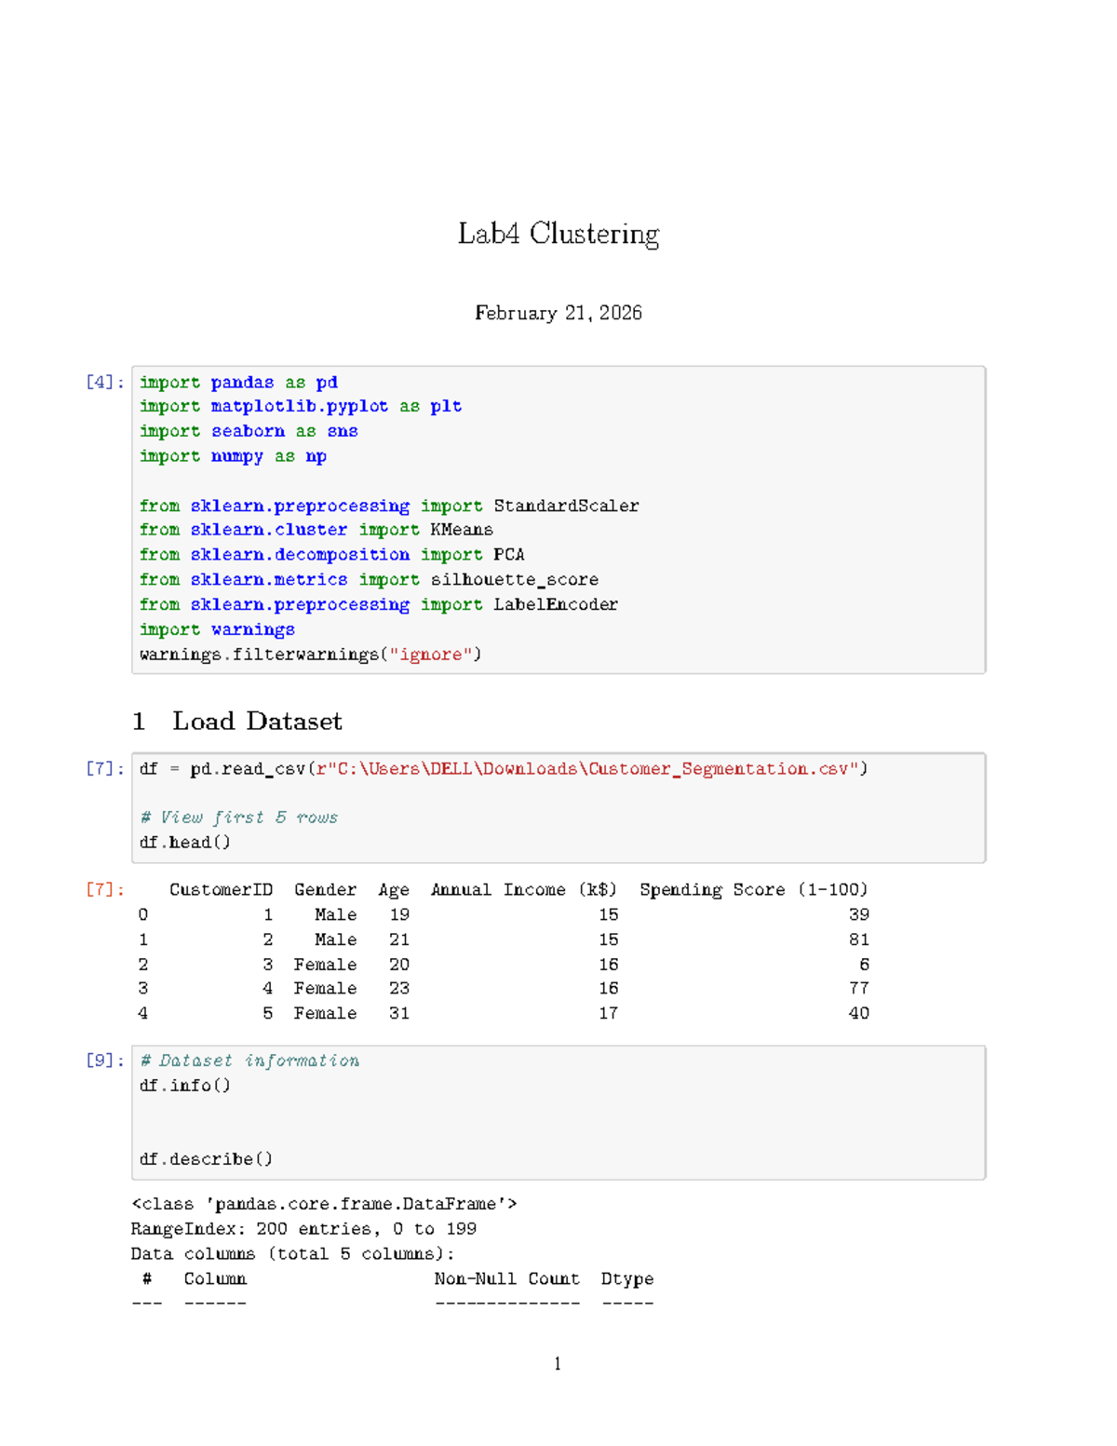This screenshot has height=1446, width=1117.
Task: Click the 'StandardScaler' import line
Action: tap(389, 506)
